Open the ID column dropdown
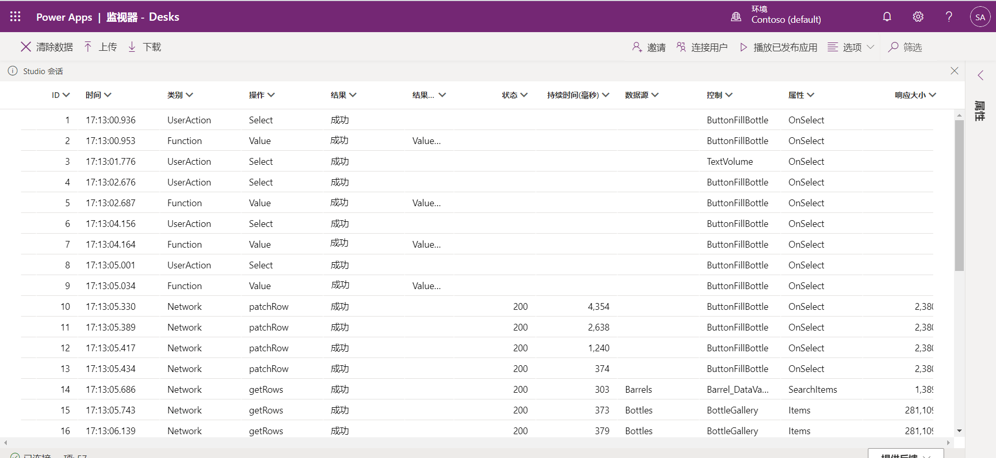 coord(66,95)
